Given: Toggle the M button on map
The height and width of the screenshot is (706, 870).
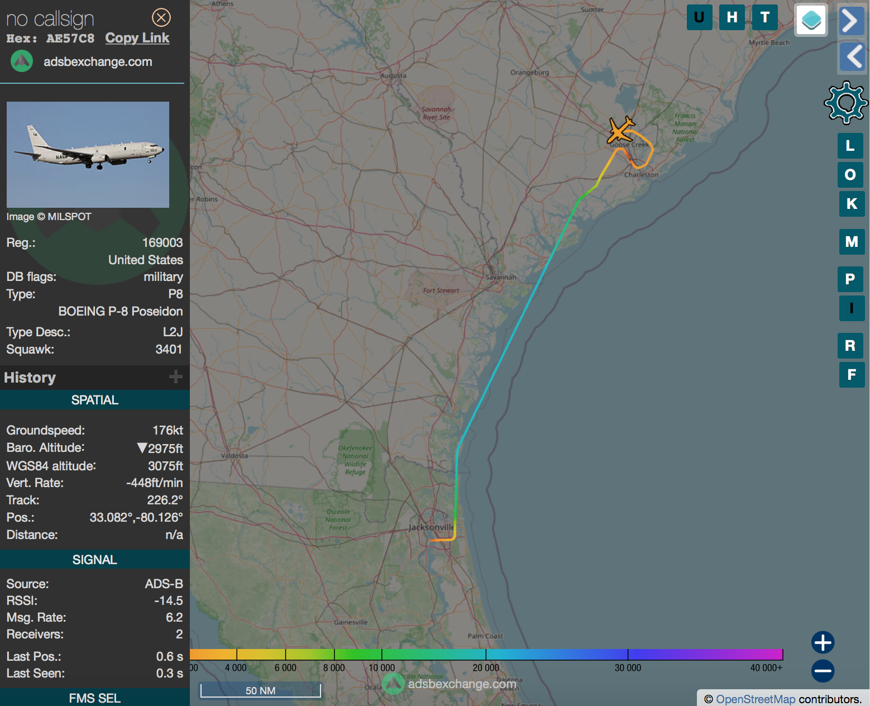Looking at the screenshot, I should coord(852,242).
